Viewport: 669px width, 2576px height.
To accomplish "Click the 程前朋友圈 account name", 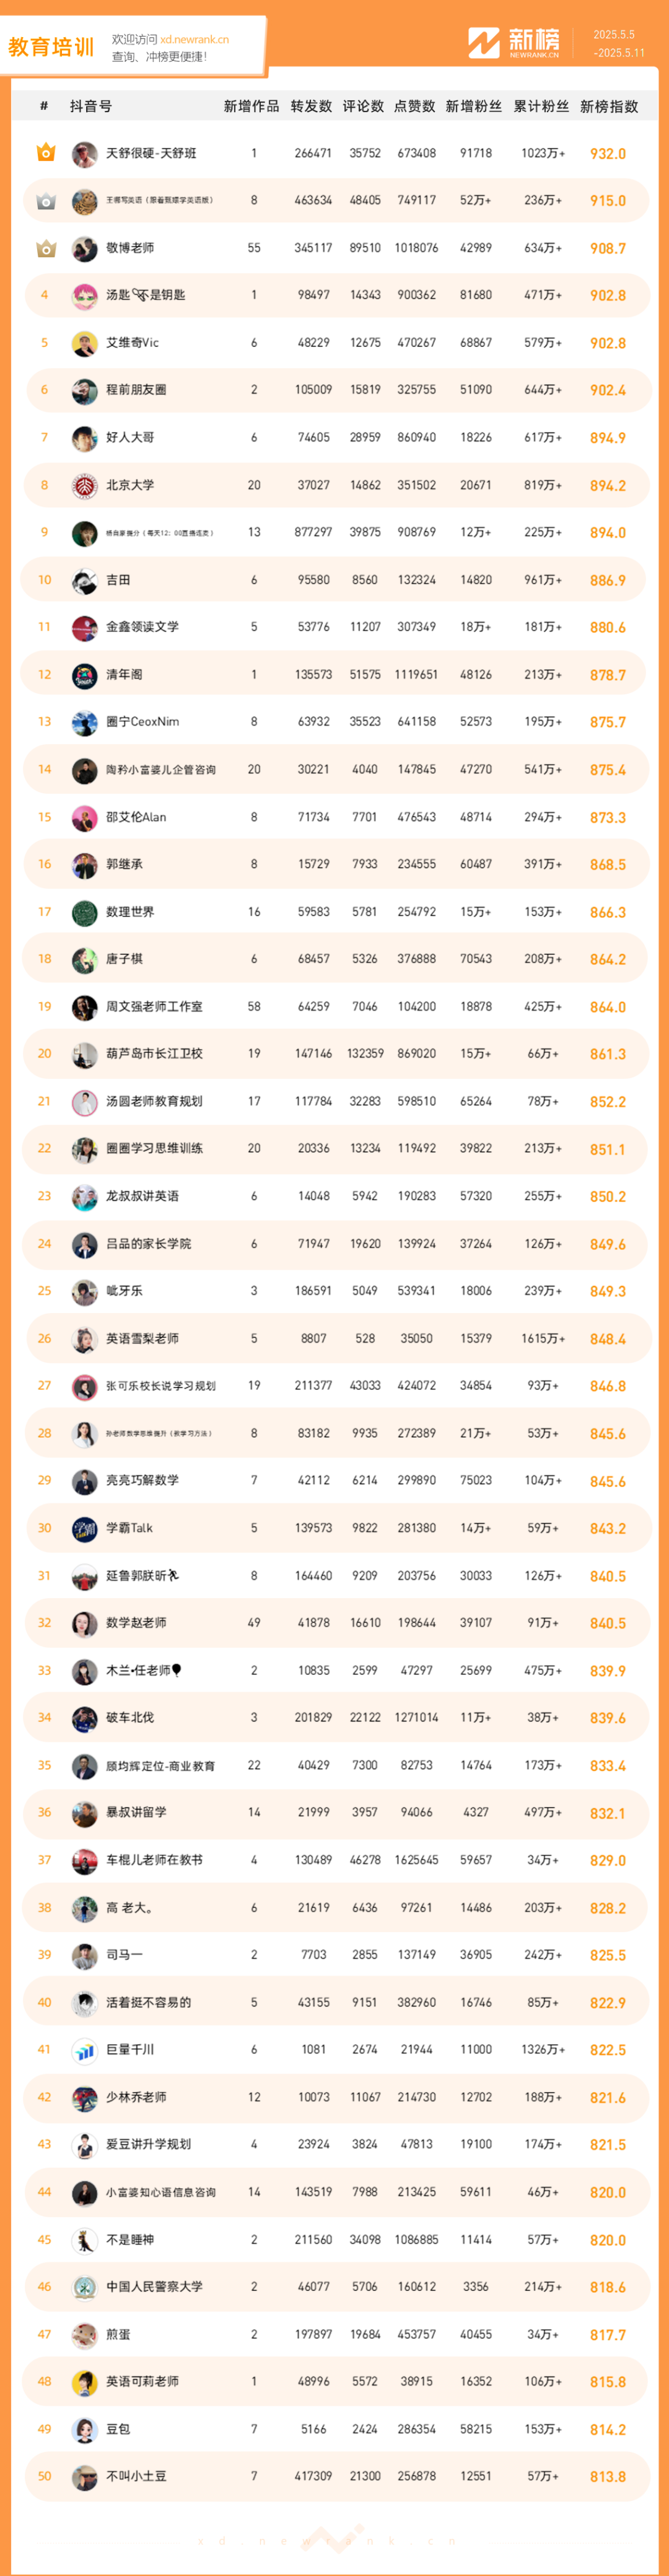I will click(136, 390).
